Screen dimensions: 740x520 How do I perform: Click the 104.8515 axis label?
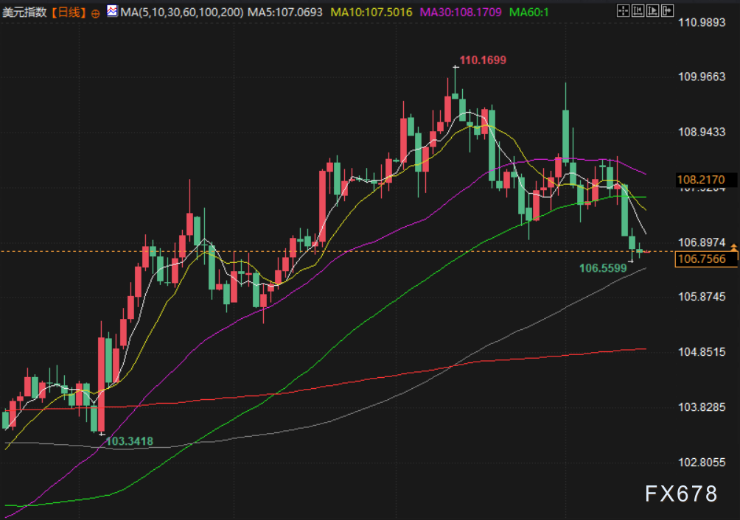pyautogui.click(x=701, y=352)
